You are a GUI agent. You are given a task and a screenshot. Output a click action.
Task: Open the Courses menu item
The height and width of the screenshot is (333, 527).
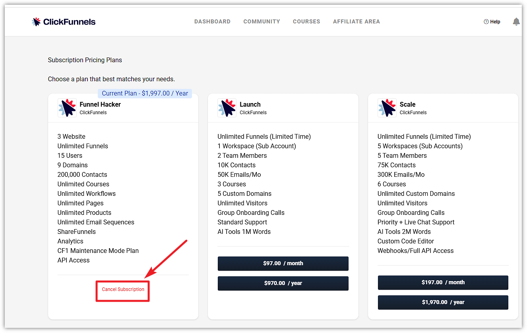[x=306, y=21]
